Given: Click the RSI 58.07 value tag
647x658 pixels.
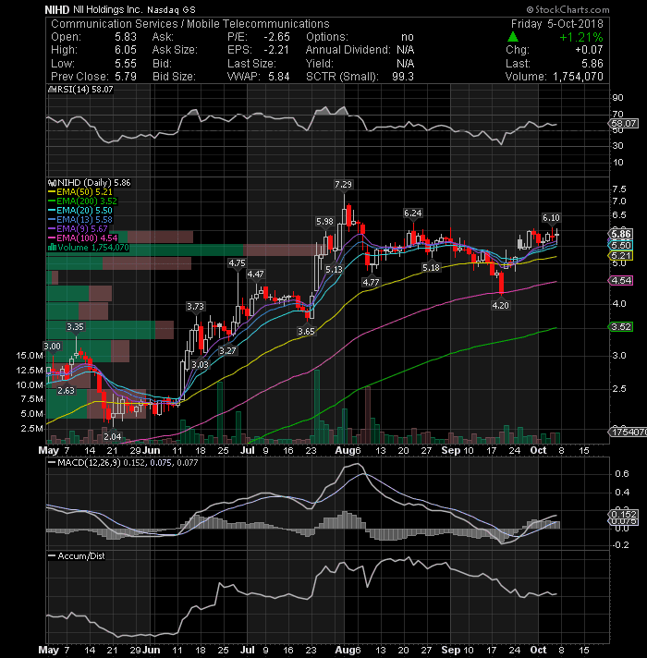Looking at the screenshot, I should click(624, 124).
